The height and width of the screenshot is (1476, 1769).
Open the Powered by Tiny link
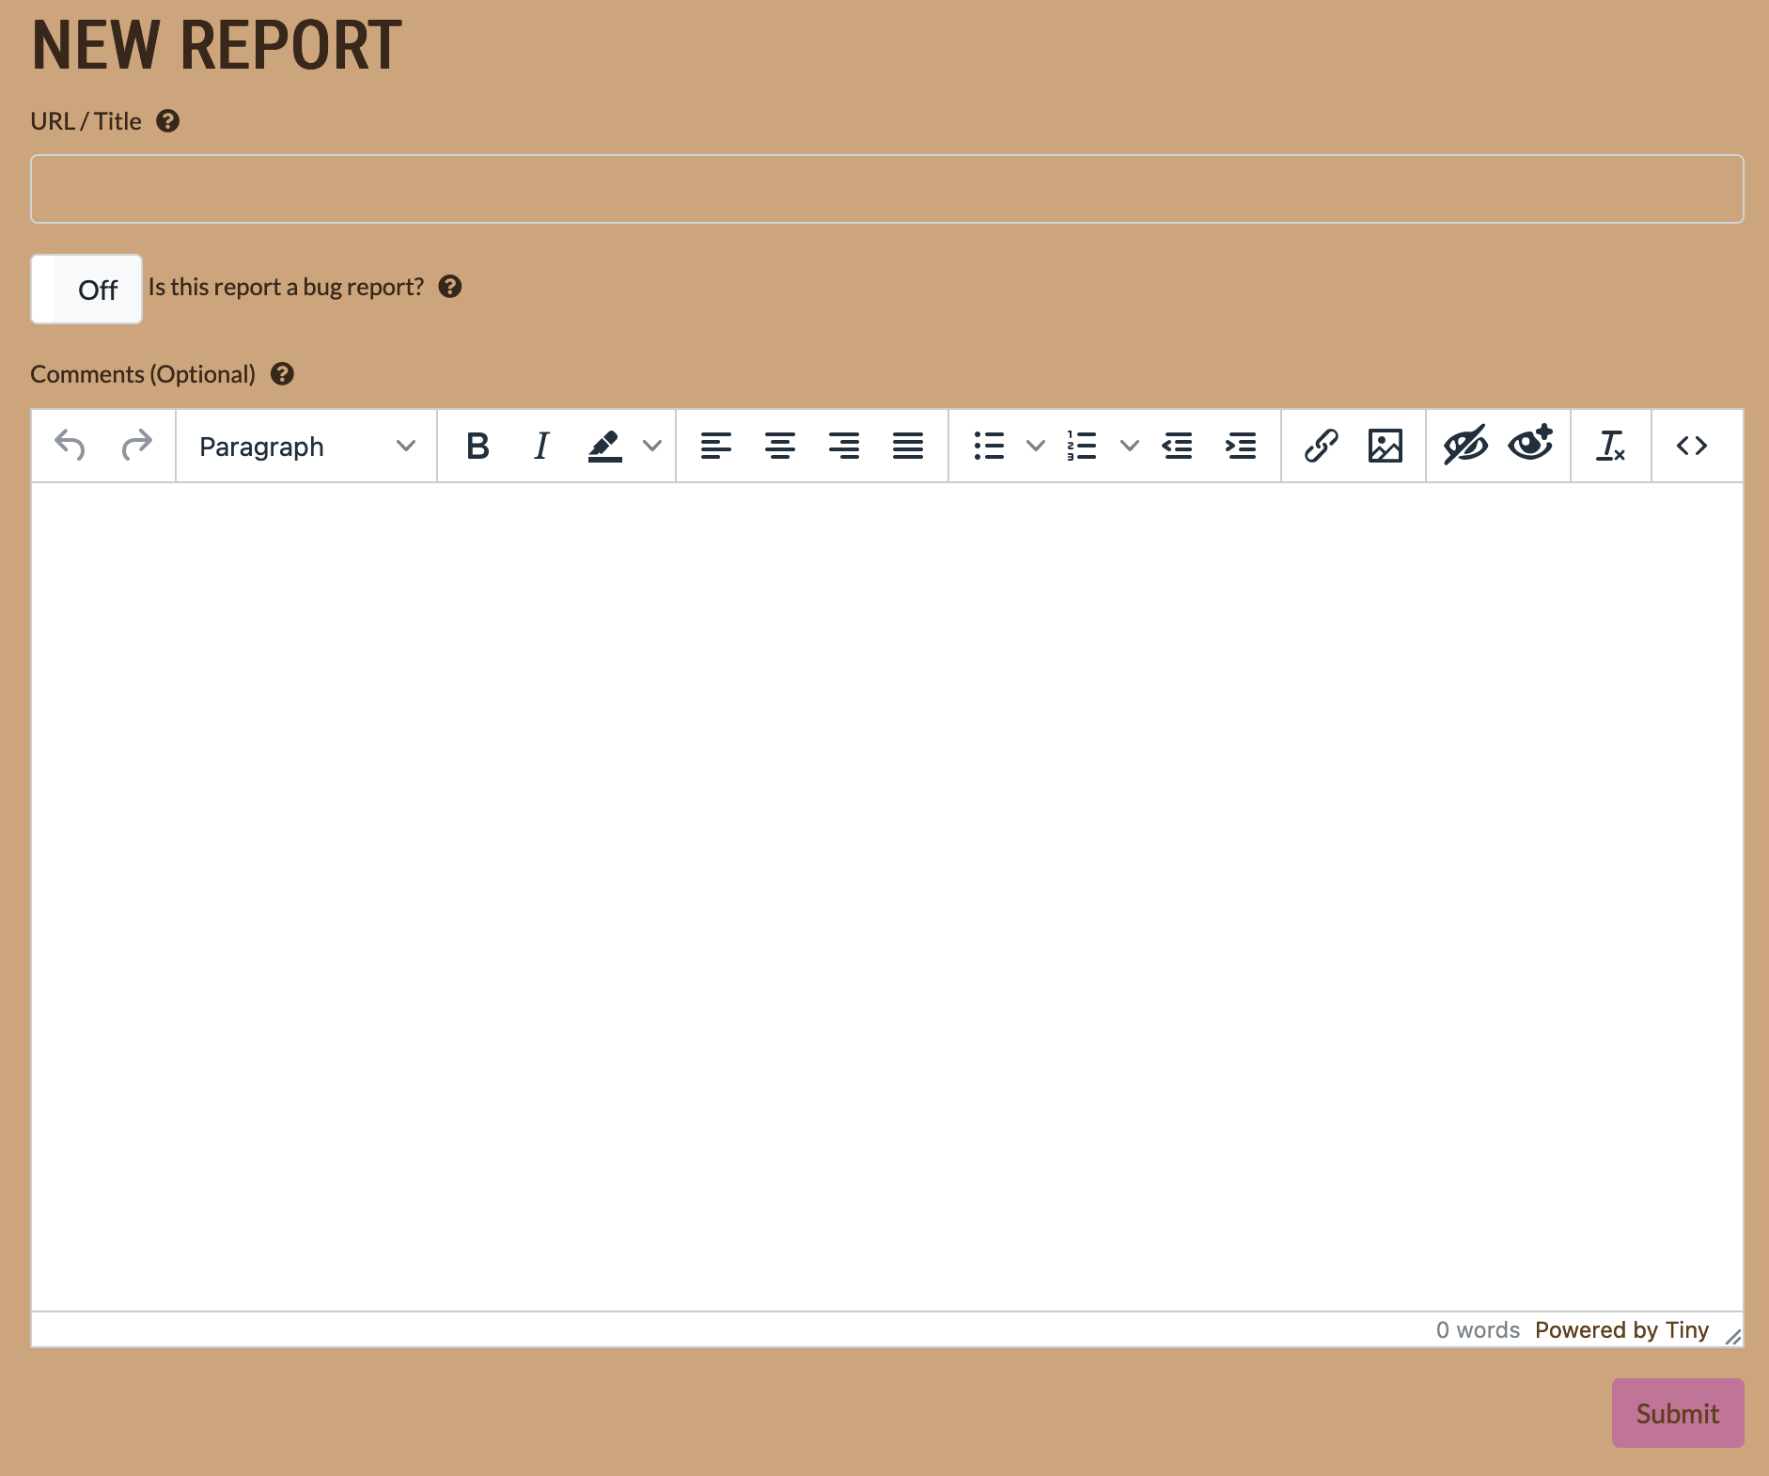[x=1621, y=1330]
